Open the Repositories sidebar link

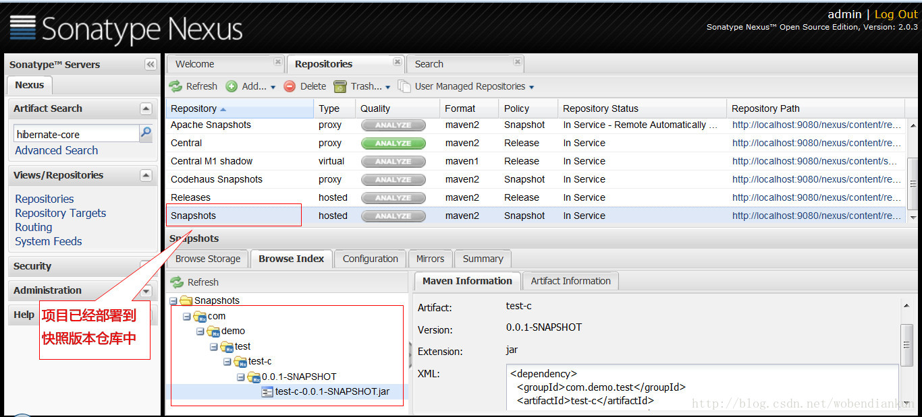click(45, 199)
